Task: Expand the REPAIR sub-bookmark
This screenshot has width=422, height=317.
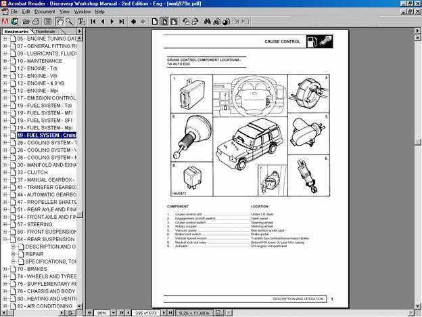Action: point(13,254)
